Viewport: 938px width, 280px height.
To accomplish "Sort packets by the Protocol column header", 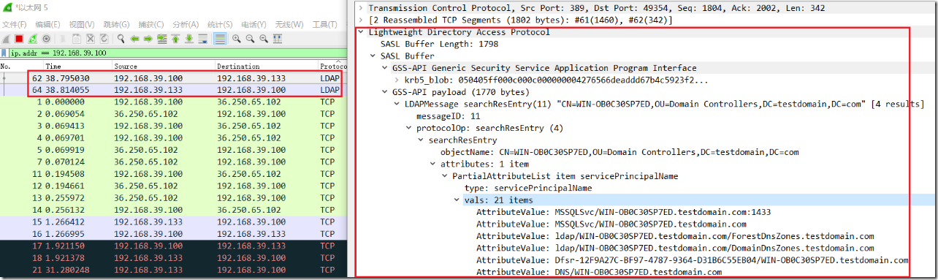I will click(332, 66).
